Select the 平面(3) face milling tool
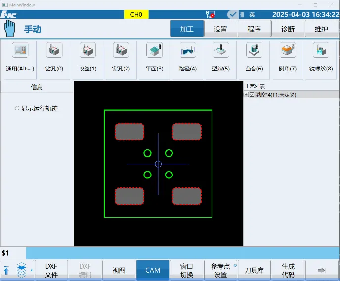 [154, 50]
